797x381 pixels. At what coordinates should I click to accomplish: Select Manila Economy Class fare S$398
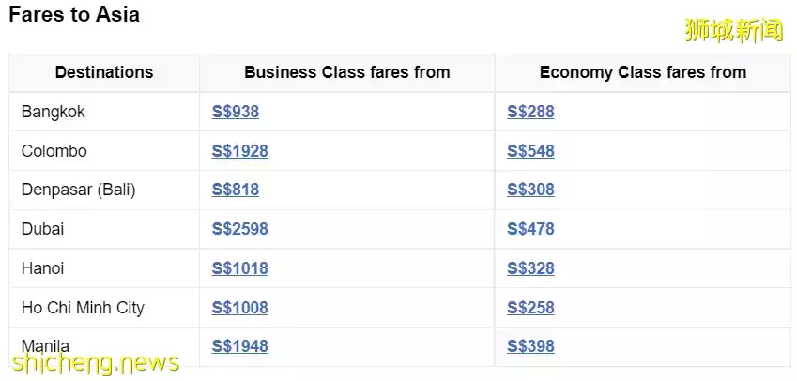530,346
